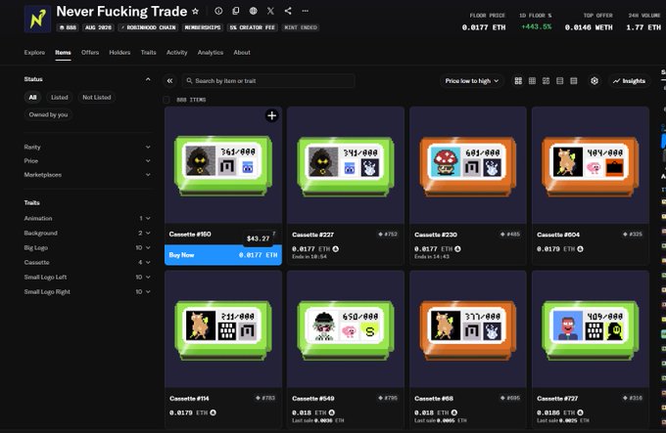Image resolution: width=666 pixels, height=433 pixels.
Task: Click the share icon in header
Action: pyautogui.click(x=288, y=11)
